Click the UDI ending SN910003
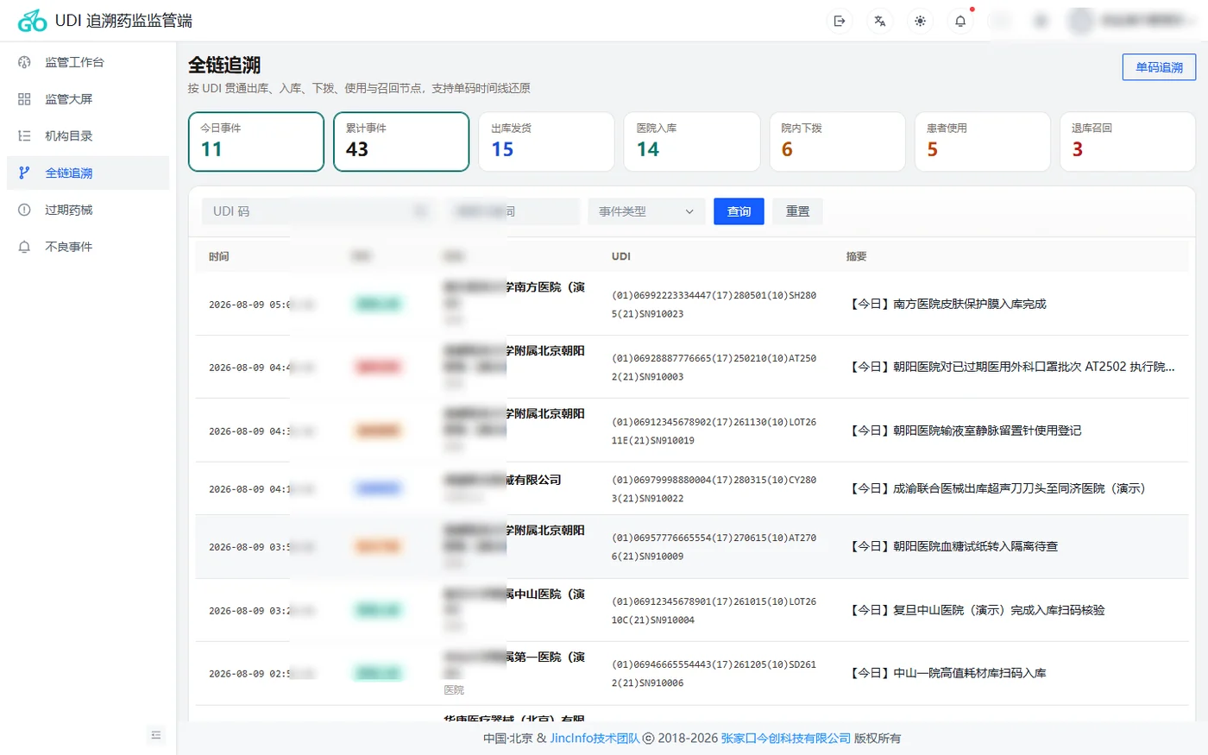 [714, 368]
